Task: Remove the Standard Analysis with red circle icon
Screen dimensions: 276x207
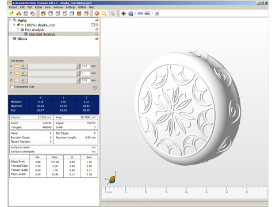Action: pyautogui.click(x=97, y=34)
